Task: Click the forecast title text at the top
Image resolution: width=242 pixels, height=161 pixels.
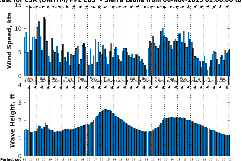Action: 121,1
